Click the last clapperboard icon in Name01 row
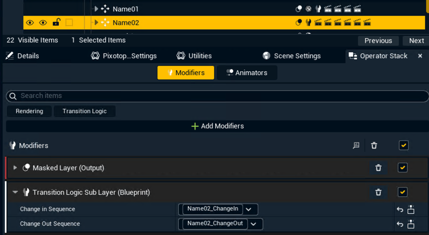Viewport: 429px width, 235px height. (357, 9)
